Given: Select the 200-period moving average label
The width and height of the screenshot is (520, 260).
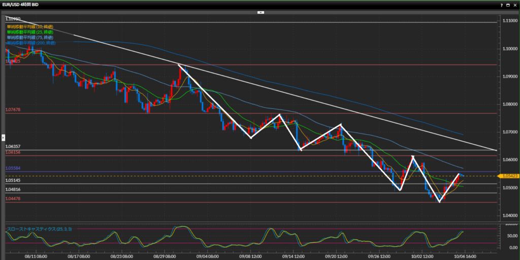Looking at the screenshot, I should coord(31,43).
